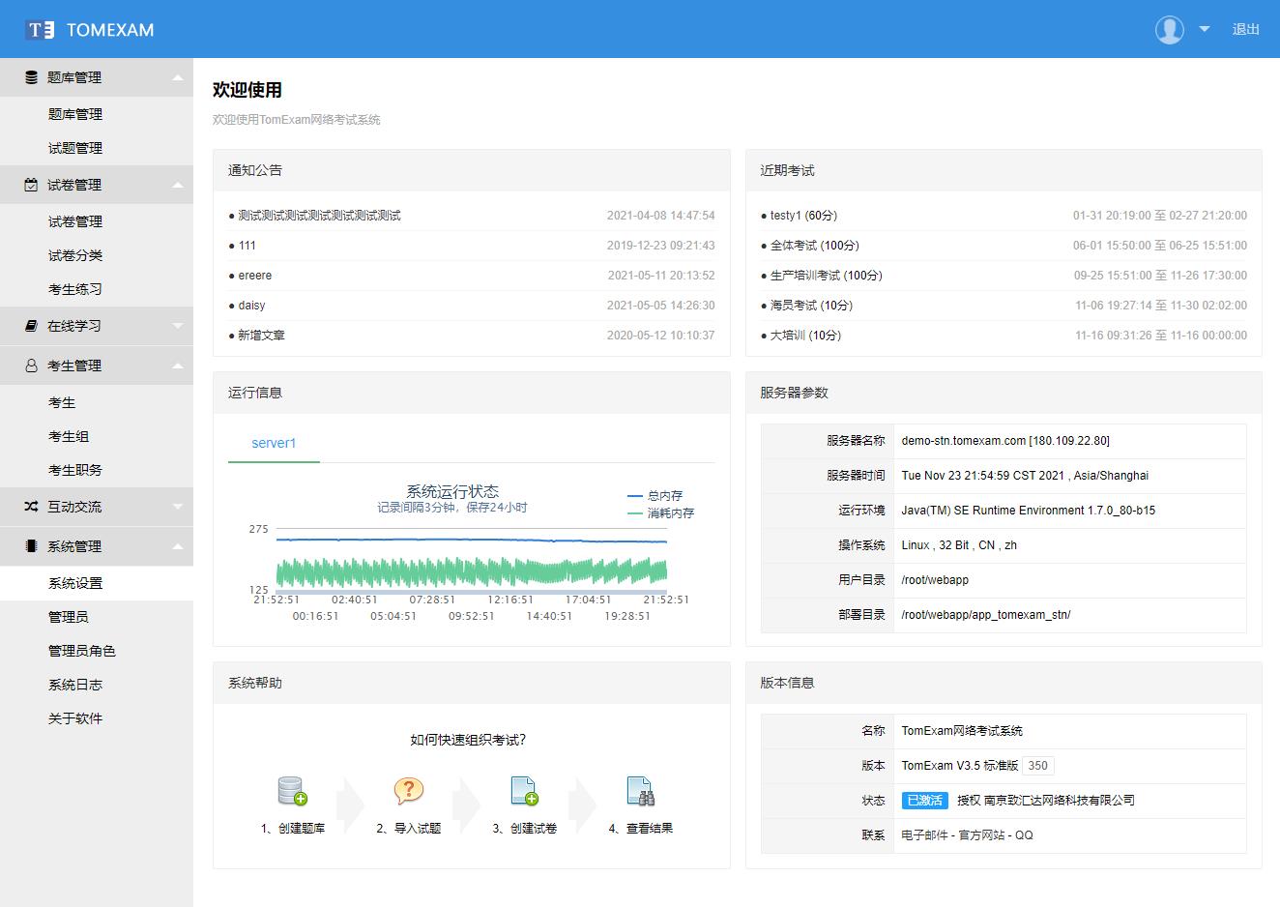Open the user account dropdown arrow

coord(1205,30)
